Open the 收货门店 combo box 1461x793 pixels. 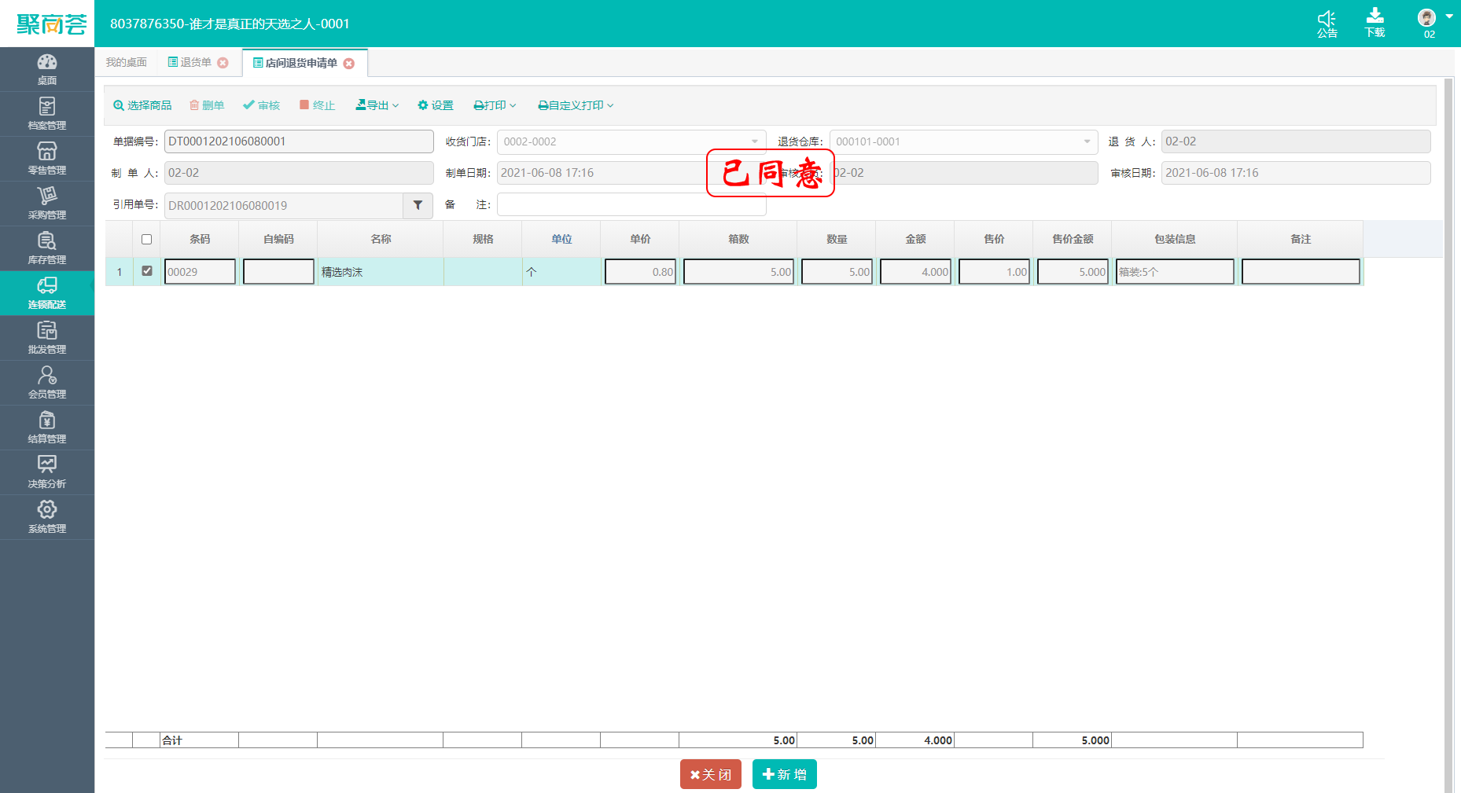[x=631, y=141]
